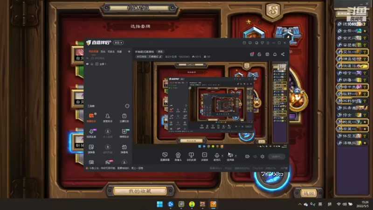Expand speaker options arrow

(x=236, y=156)
